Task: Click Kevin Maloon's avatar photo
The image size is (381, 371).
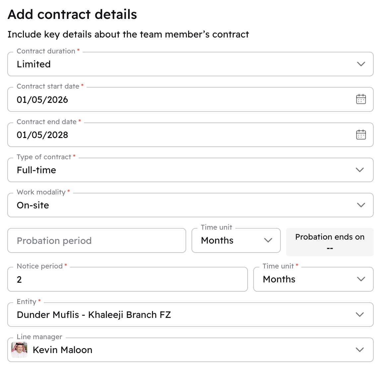Action: pos(19,350)
